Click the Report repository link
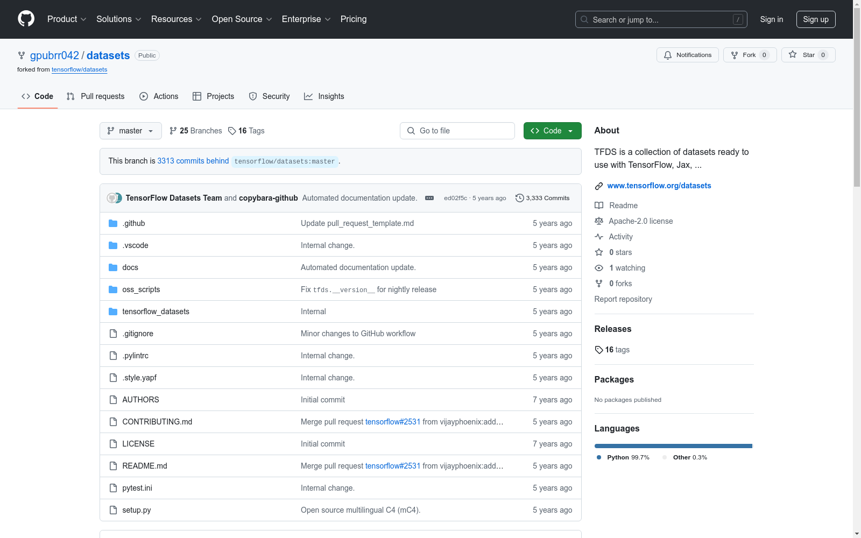 (x=623, y=299)
